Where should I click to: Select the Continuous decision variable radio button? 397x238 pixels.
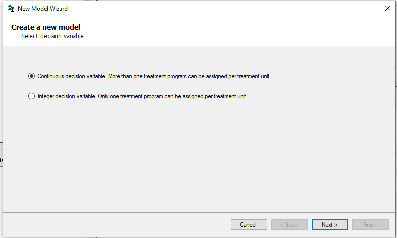pyautogui.click(x=31, y=76)
